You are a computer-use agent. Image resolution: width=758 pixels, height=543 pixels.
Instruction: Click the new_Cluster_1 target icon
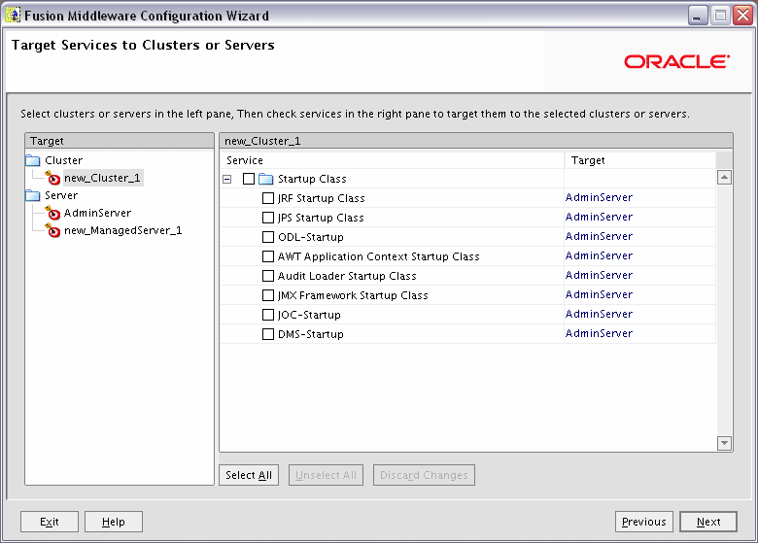click(x=52, y=178)
